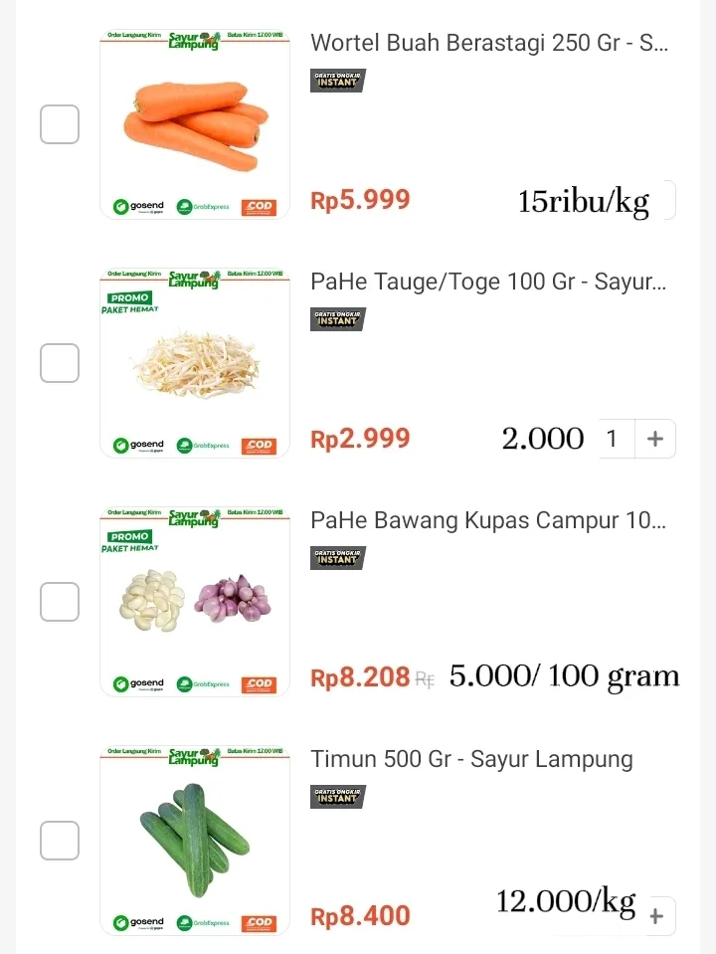Open PaHe Tauge/Toge 100 Gr title
Image resolution: width=716 pixels, height=954 pixels.
(488, 283)
